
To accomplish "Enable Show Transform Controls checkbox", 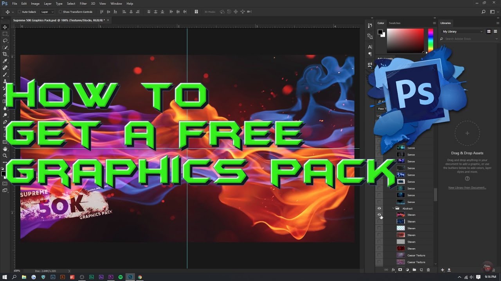I will pos(60,12).
